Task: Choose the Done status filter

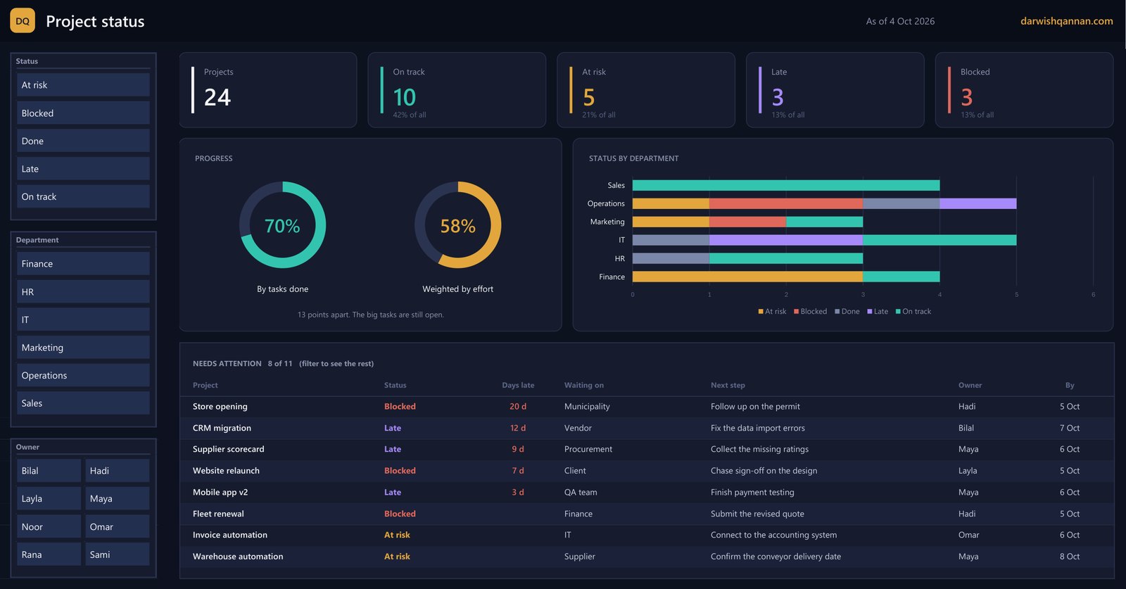Action: (84, 141)
